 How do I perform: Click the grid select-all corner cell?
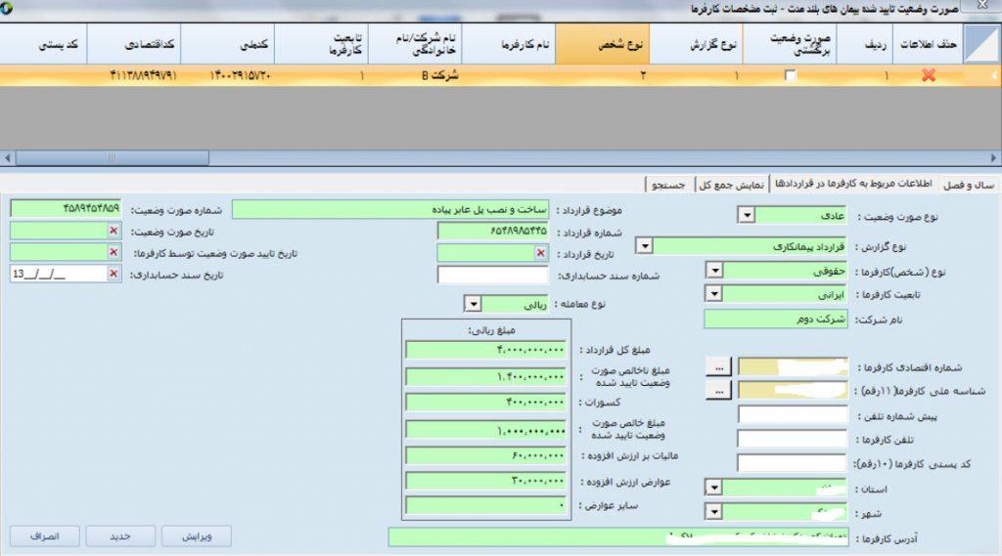[x=981, y=43]
